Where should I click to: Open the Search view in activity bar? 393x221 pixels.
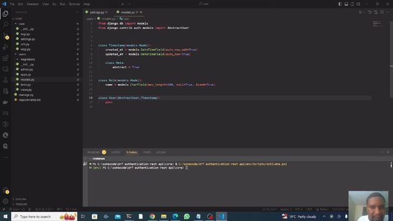(x=6, y=25)
